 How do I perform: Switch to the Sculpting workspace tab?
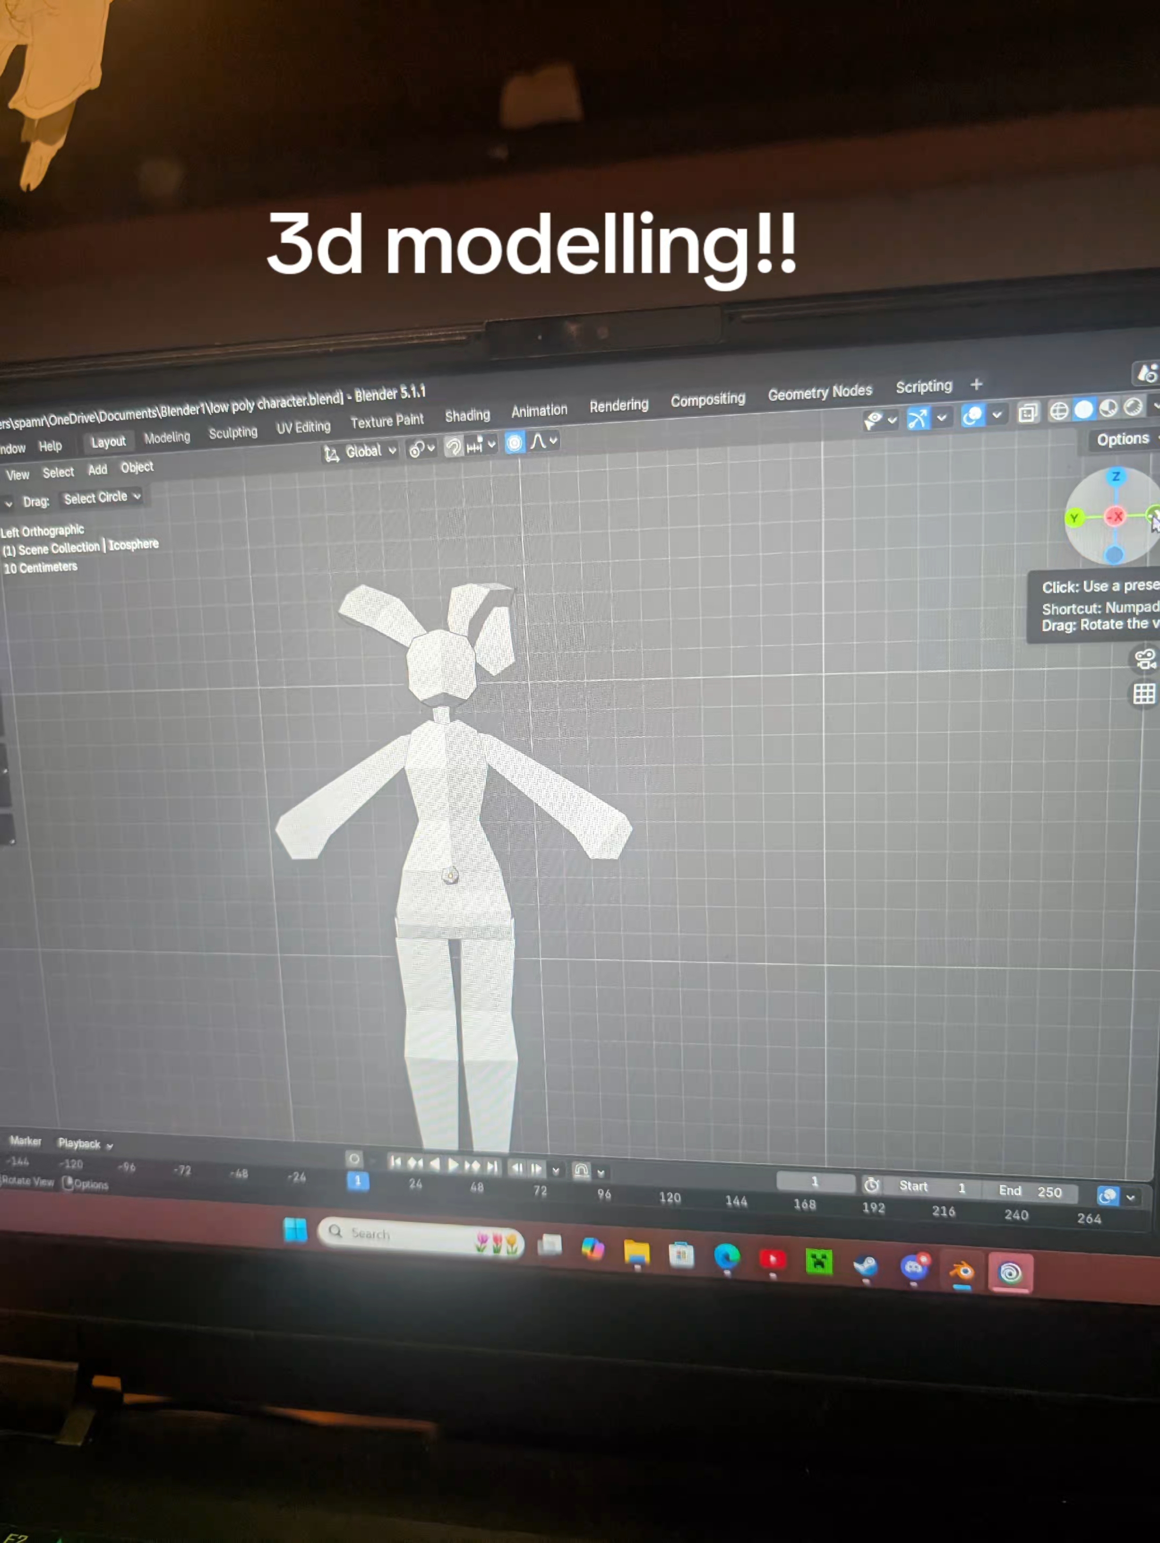[x=233, y=432]
